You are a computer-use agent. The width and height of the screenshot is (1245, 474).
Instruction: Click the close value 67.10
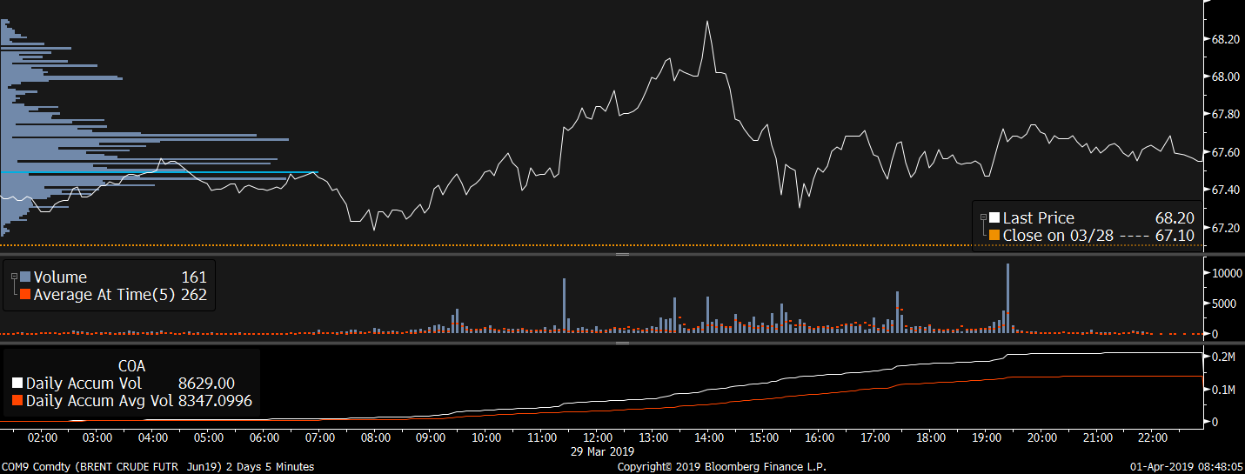[1175, 235]
